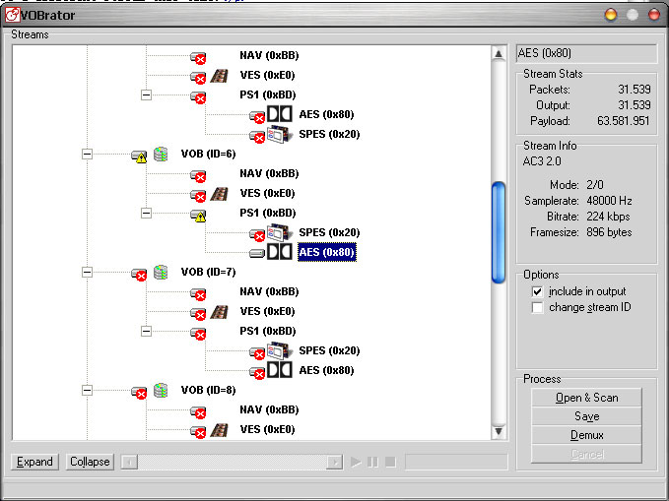Collapse the VOB (ID=6) node

coord(87,154)
